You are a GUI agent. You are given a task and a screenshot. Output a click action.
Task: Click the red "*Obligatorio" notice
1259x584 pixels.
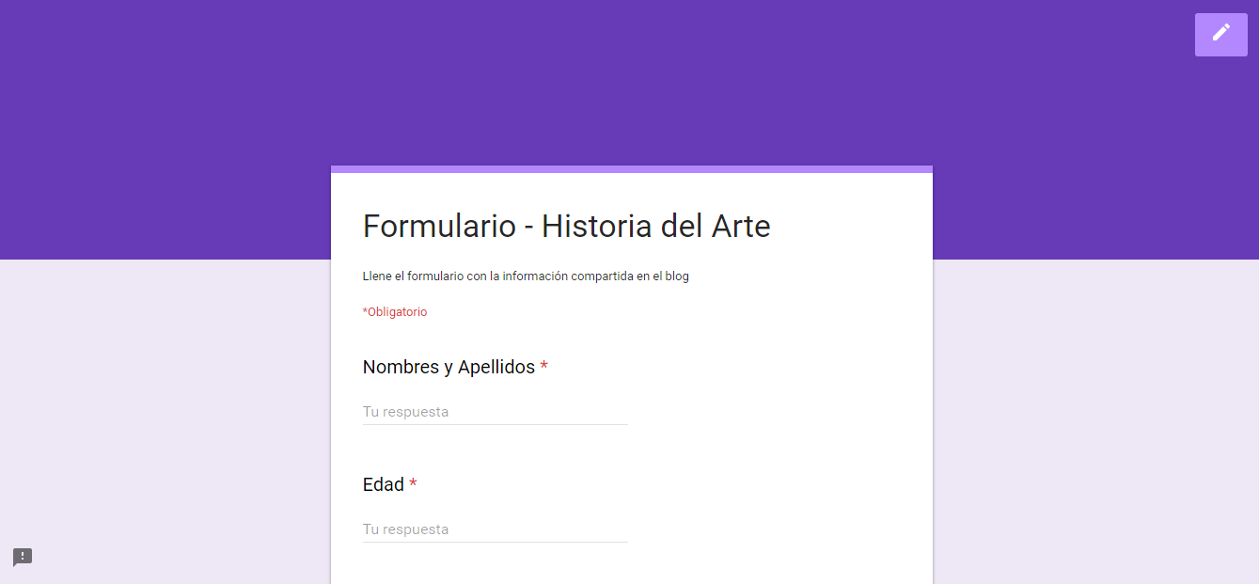click(x=395, y=312)
